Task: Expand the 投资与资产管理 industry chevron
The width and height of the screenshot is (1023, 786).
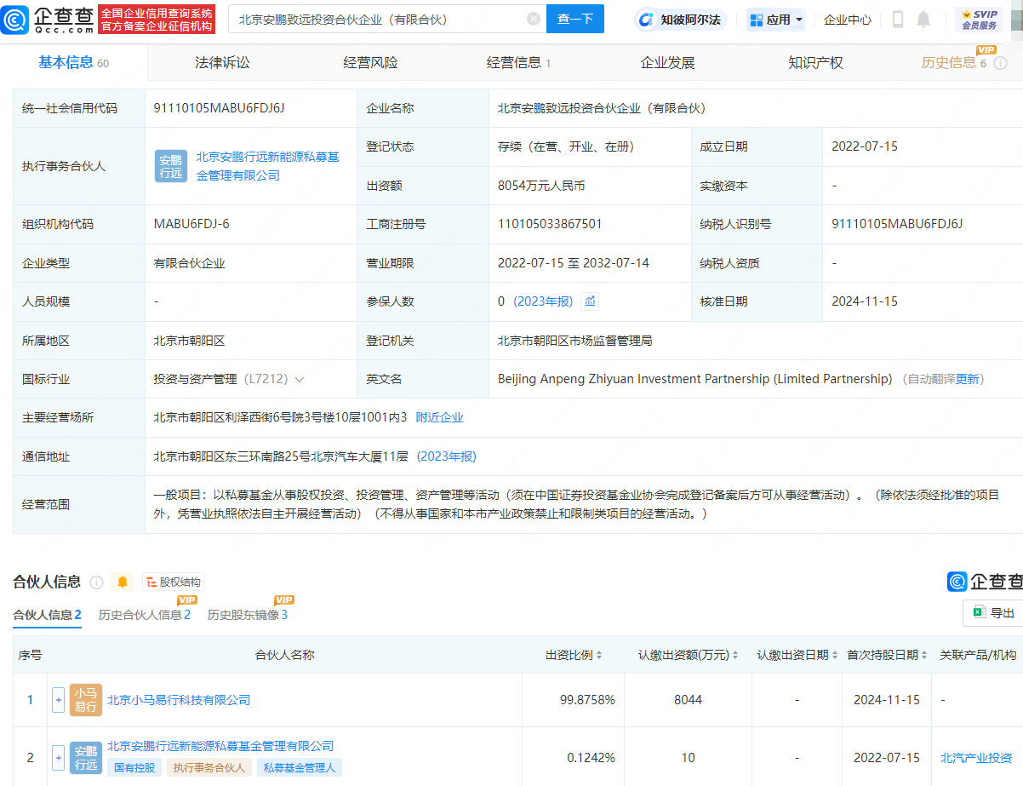Action: pos(299,380)
